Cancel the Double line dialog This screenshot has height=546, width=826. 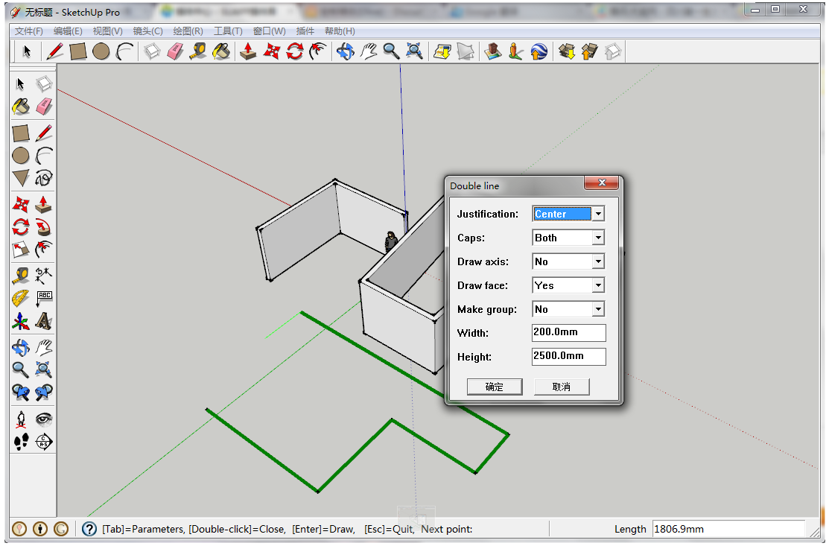[x=562, y=387]
